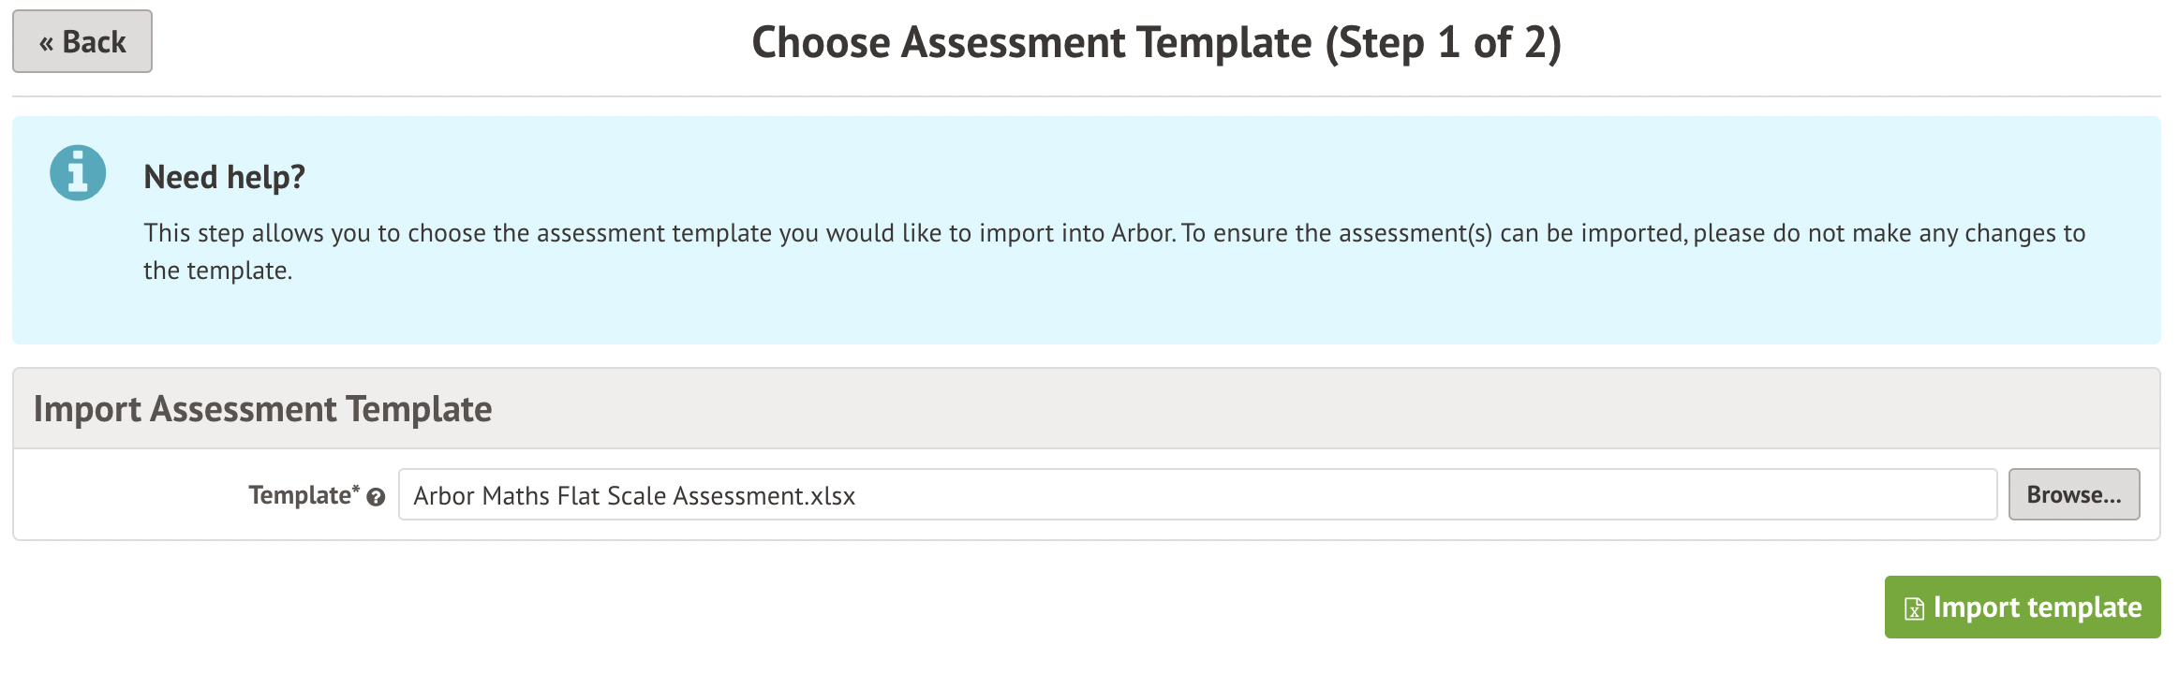Click the help sentence starting 'This step allows'
Screen dimensions: 2179x674
pyautogui.click(x=656, y=233)
